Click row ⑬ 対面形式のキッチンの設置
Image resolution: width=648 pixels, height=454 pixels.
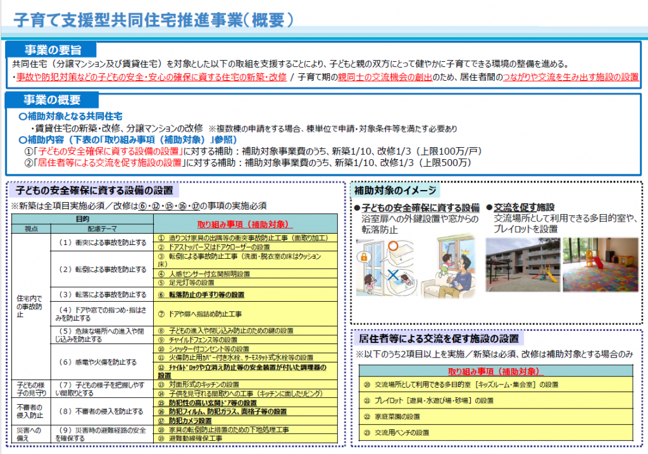click(246, 385)
